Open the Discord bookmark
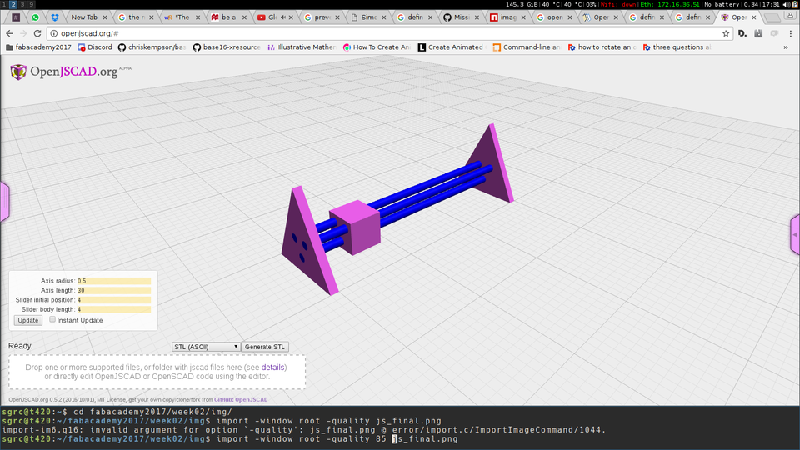Viewport: 800px width, 450px height. [x=95, y=47]
